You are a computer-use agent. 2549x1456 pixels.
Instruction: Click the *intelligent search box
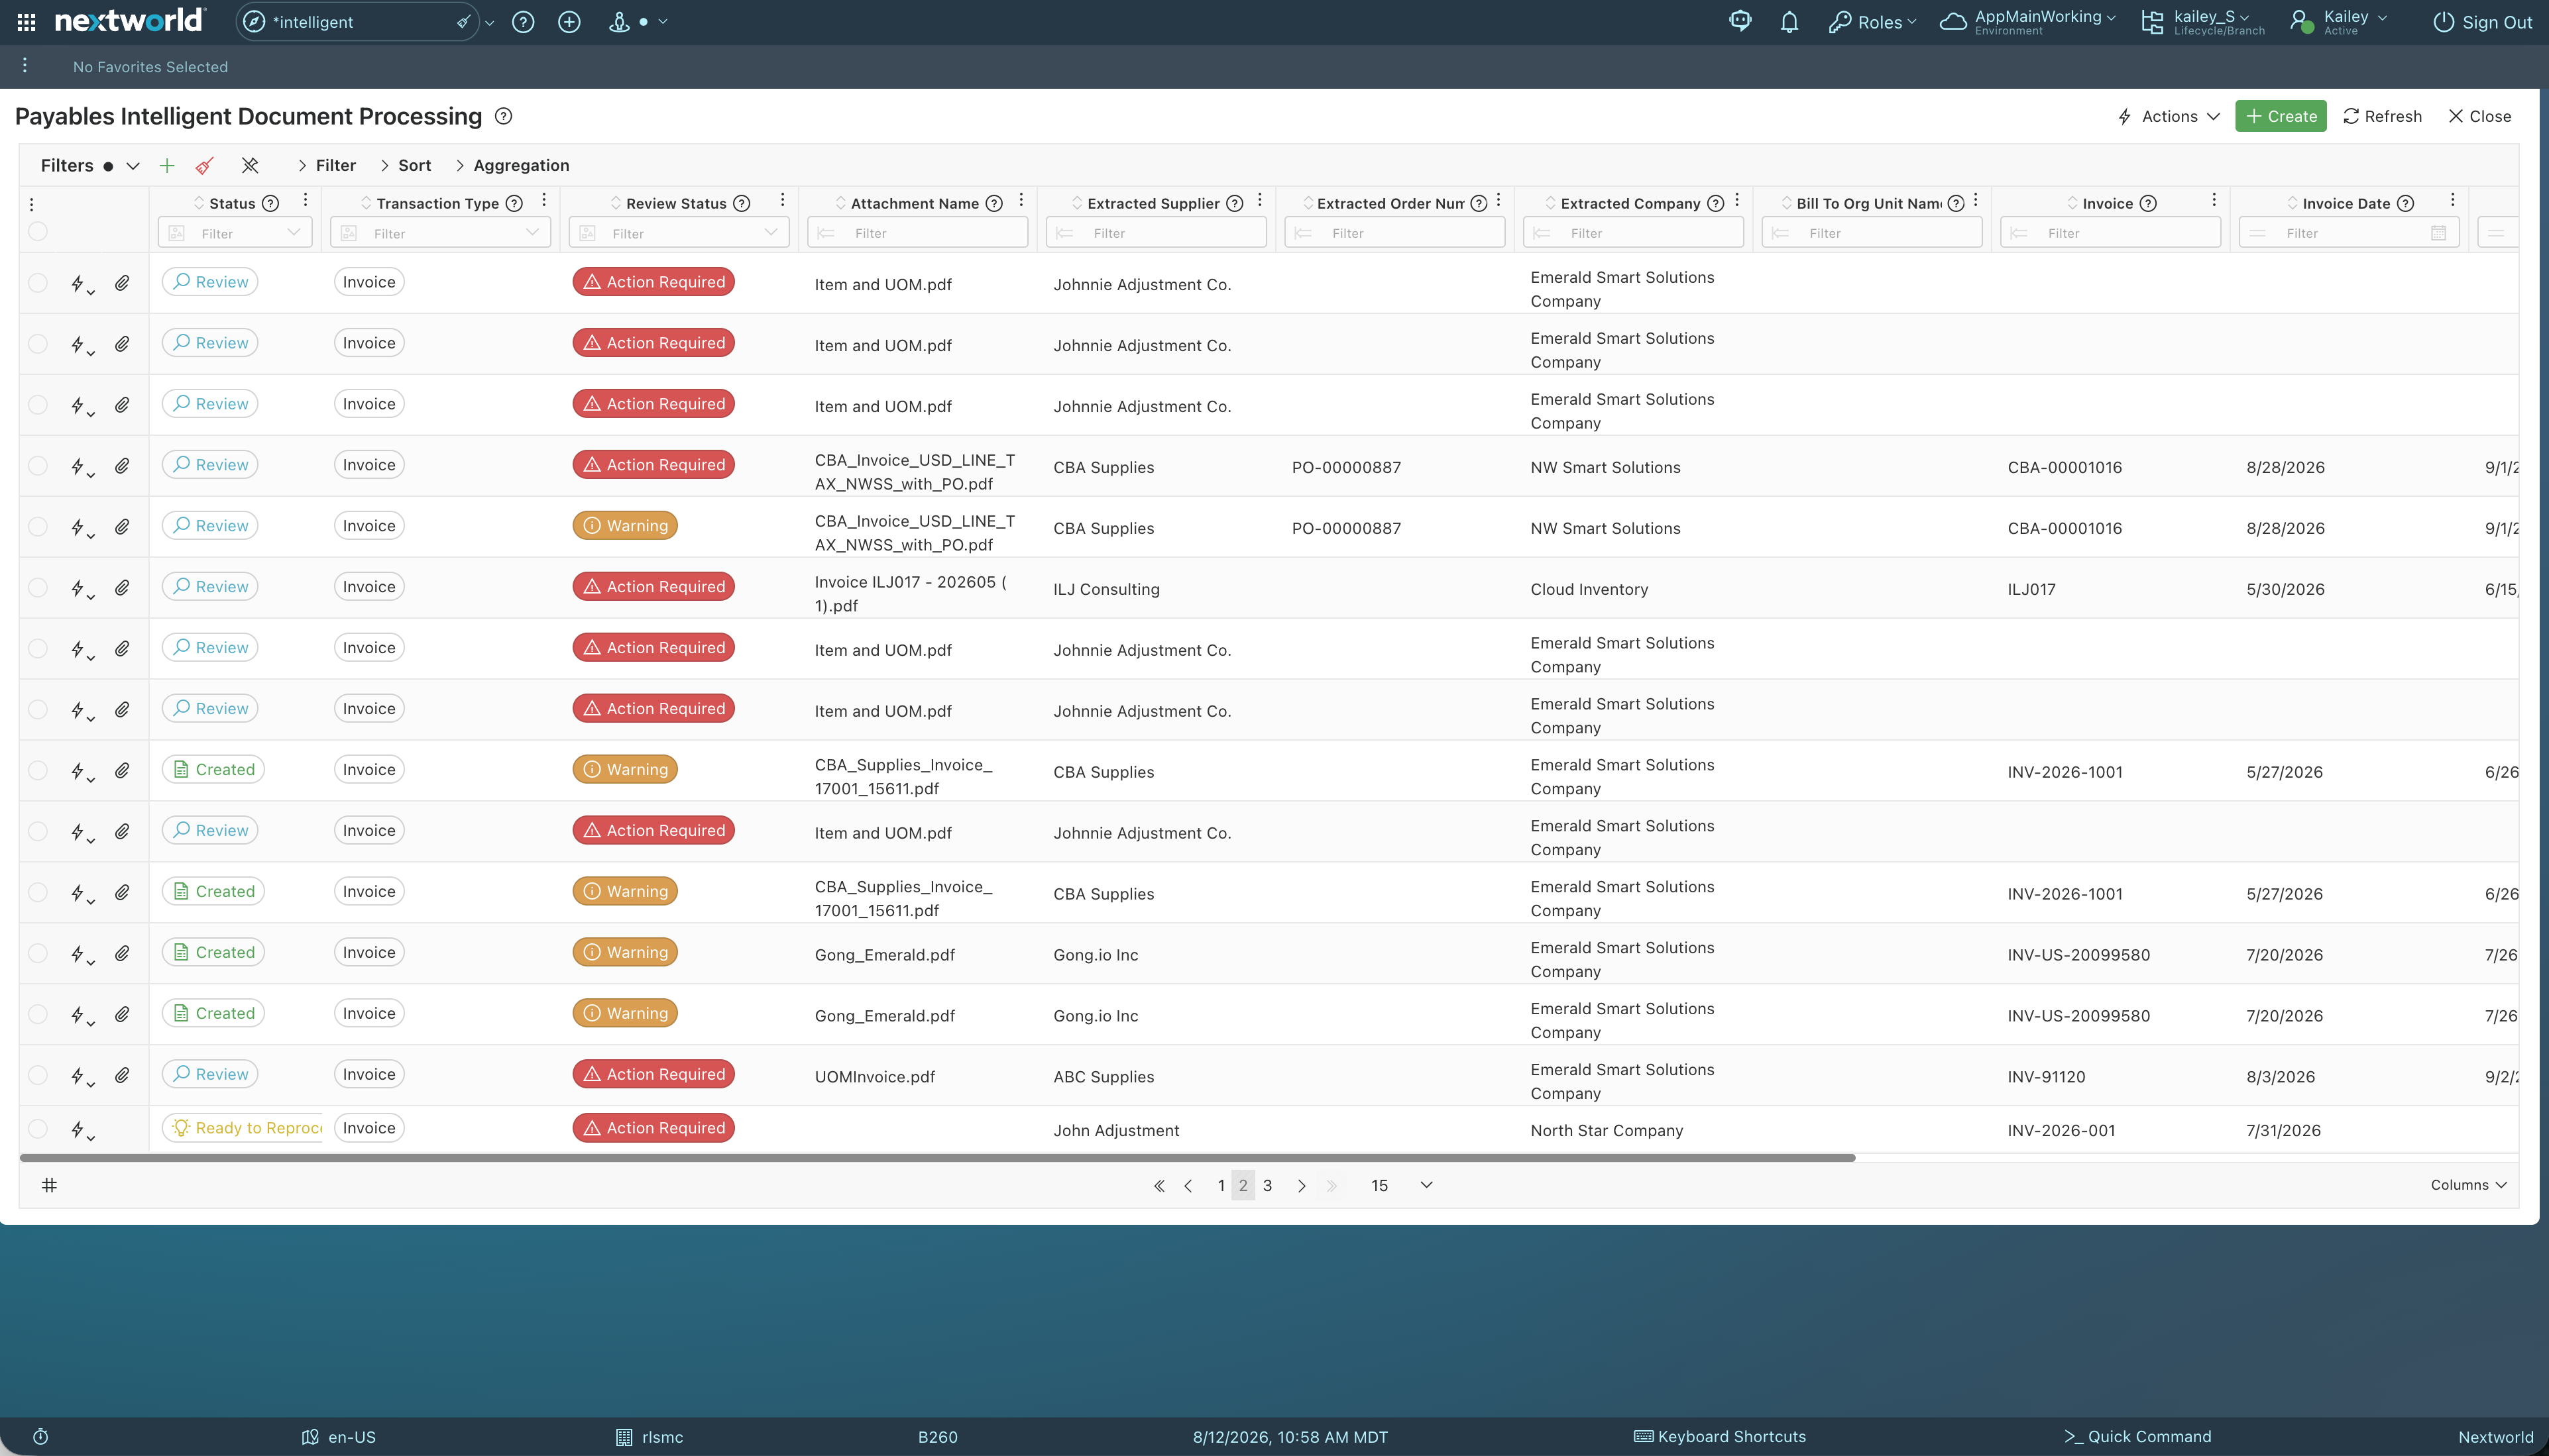[356, 22]
